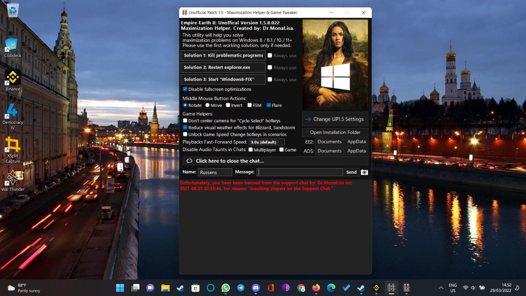Viewport: 526px width, 296px height.
Task: Uncheck Reduce visual weather effects
Action: pyautogui.click(x=185, y=127)
